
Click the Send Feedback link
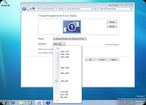pos(114,5)
